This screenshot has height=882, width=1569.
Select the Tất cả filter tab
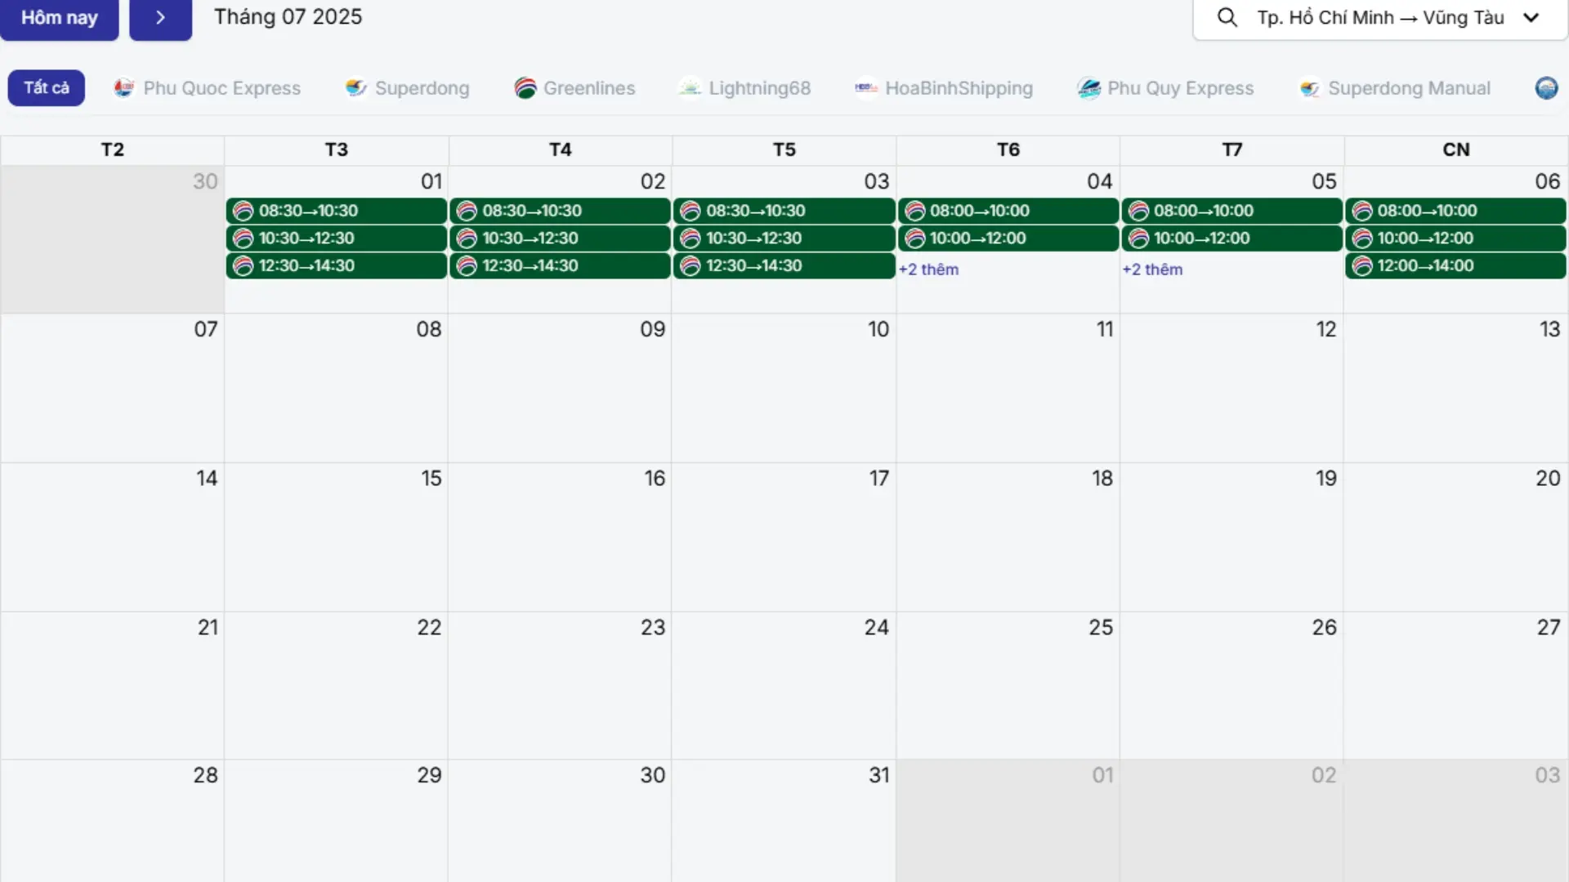[47, 87]
